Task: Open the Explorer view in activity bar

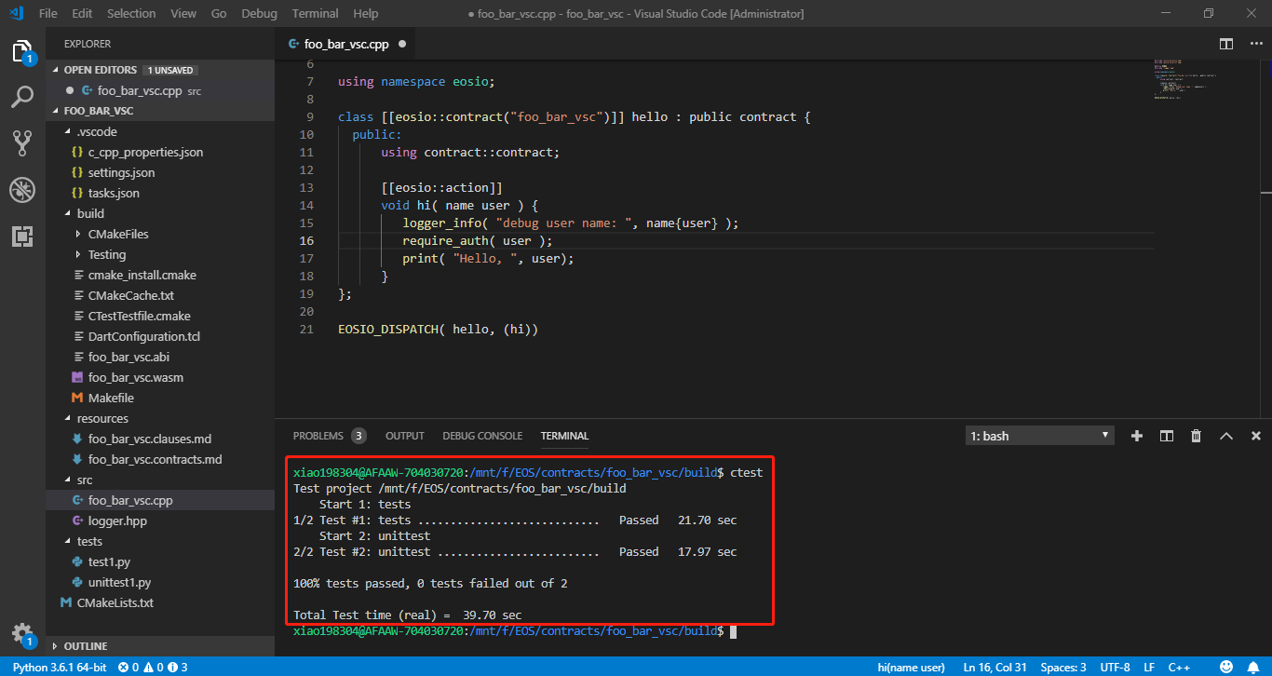Action: [x=22, y=51]
